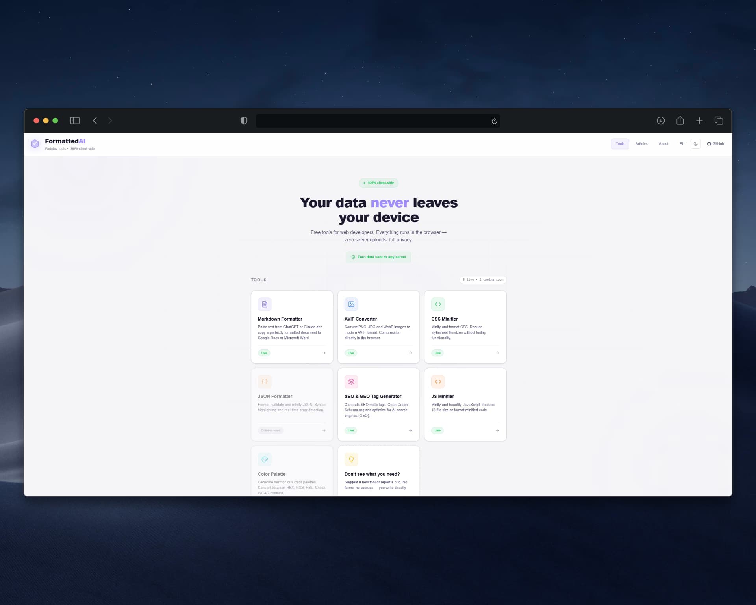Click the JS Minifier card arrow
756x605 pixels.
tap(497, 431)
